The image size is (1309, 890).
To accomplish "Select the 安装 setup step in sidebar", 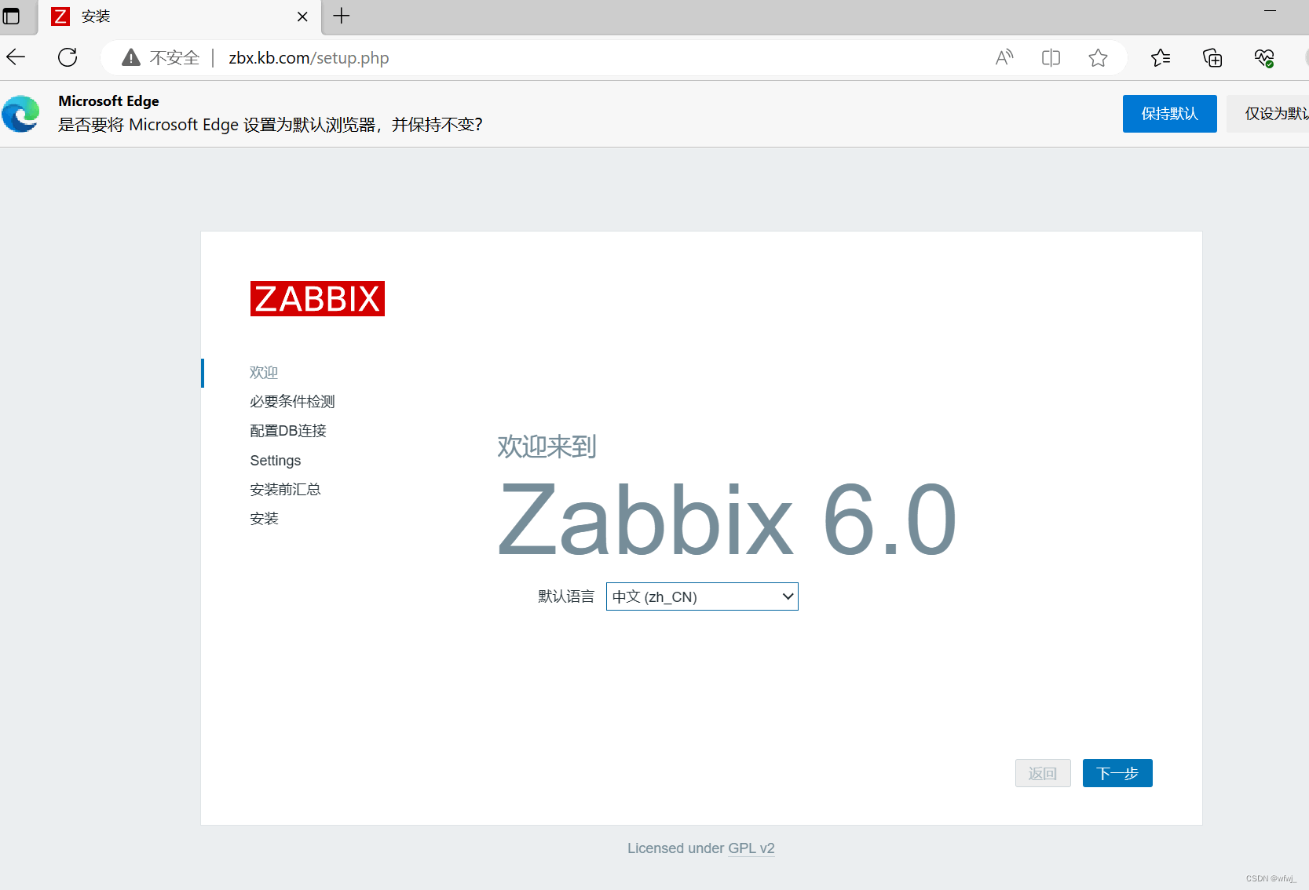I will (264, 519).
